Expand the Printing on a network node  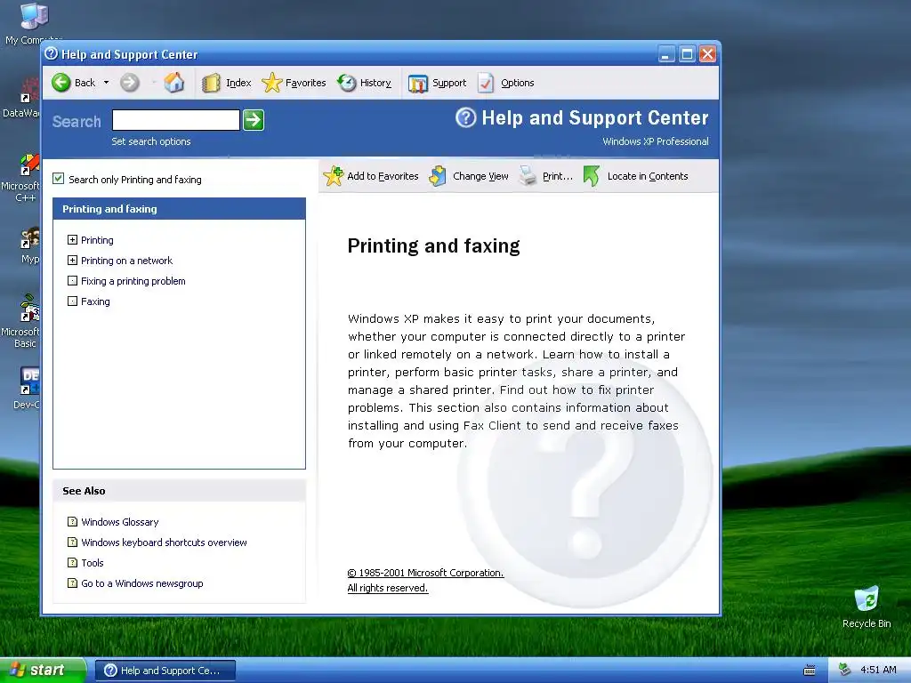click(72, 261)
